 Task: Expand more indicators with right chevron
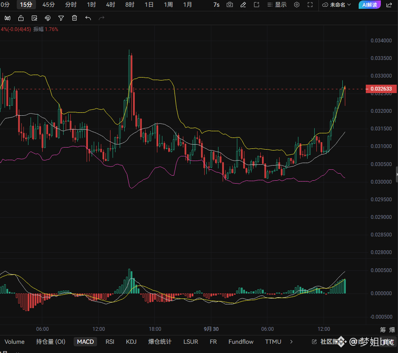[x=291, y=342]
